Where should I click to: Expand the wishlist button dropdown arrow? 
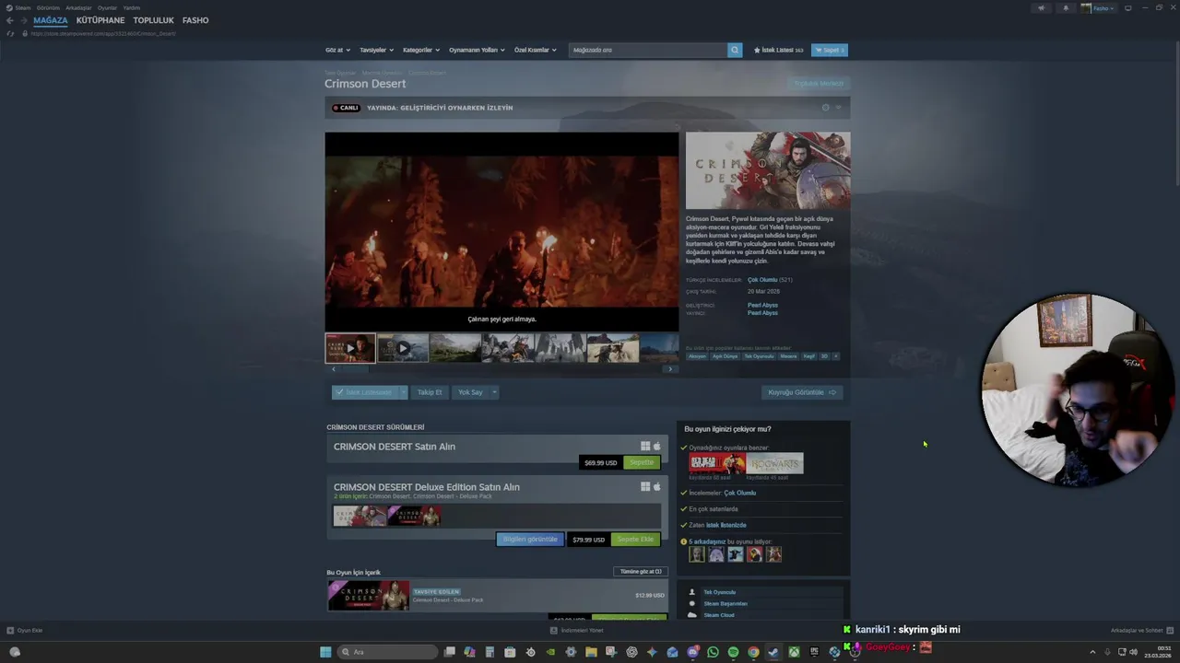403,392
